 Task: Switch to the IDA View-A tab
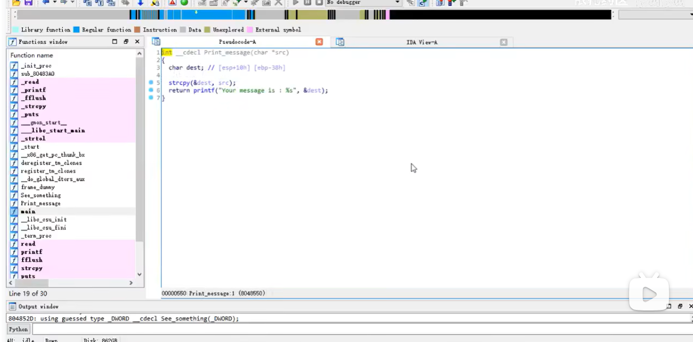tap(422, 42)
